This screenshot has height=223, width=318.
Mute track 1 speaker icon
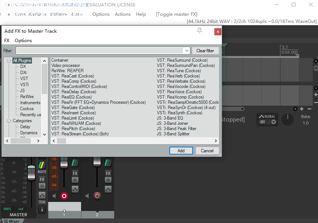[x=54, y=196]
